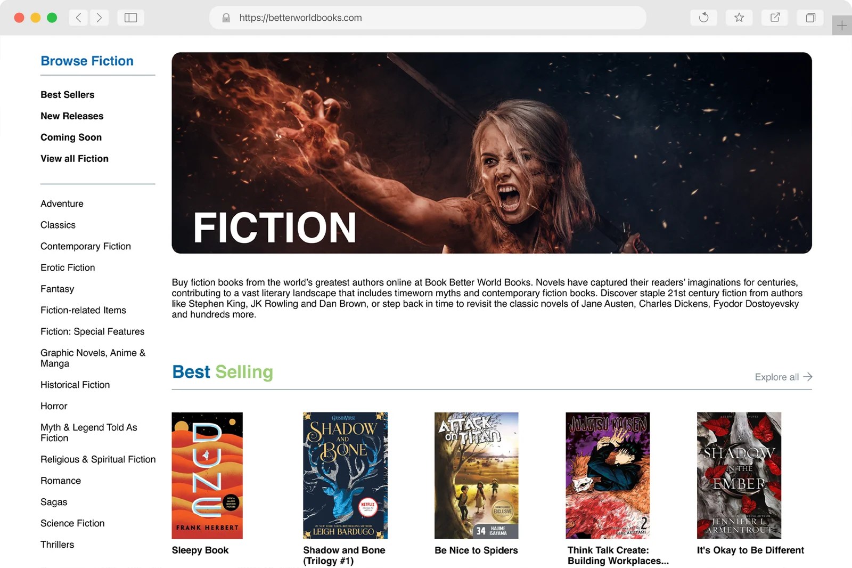Viewport: 852px width, 568px height.
Task: Open the Dune book cover
Action: [x=207, y=475]
